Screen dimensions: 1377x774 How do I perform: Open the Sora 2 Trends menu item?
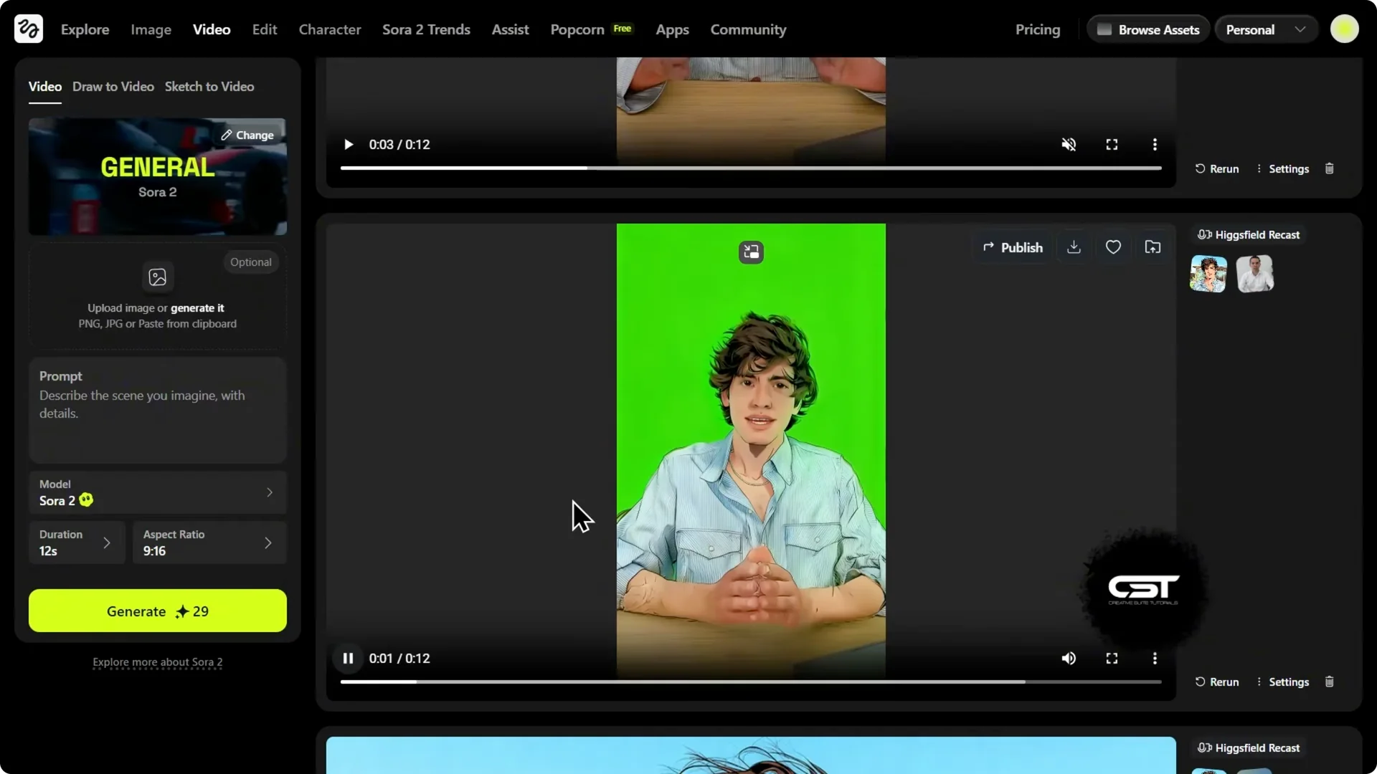pos(426,29)
